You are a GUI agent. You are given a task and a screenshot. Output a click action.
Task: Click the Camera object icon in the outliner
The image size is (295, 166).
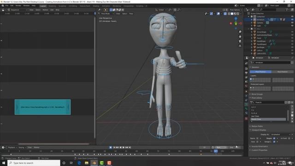255,23
